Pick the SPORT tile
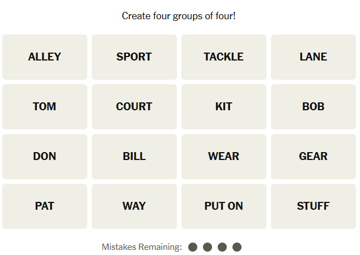The width and height of the screenshot is (360, 255). tap(134, 57)
